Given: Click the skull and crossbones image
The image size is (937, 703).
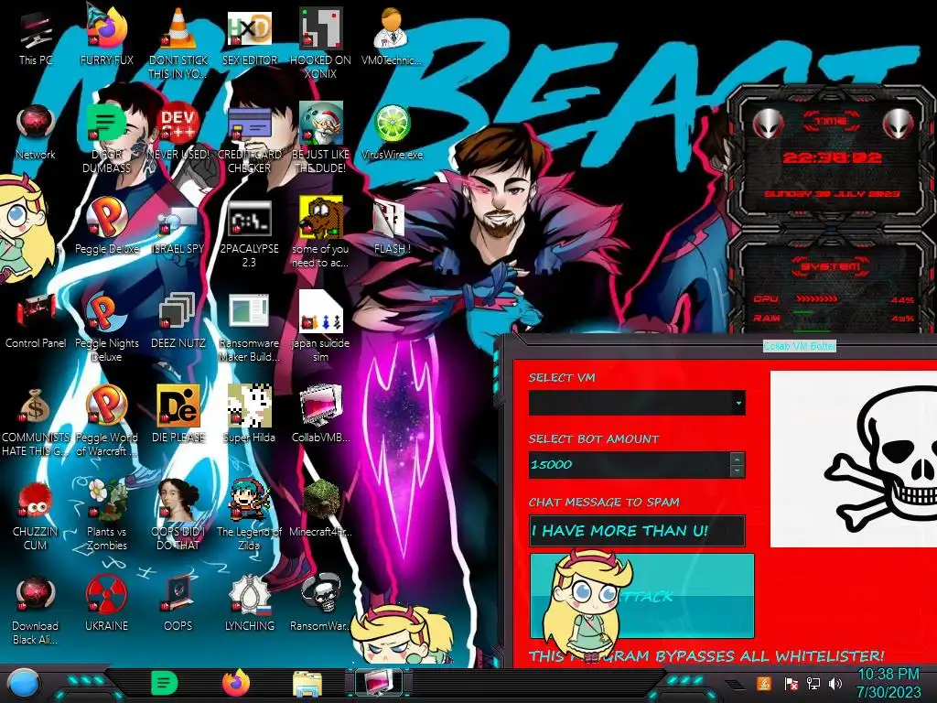Looking at the screenshot, I should (x=854, y=459).
